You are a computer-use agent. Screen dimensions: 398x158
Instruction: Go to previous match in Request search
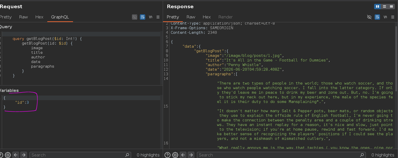(x=16, y=155)
